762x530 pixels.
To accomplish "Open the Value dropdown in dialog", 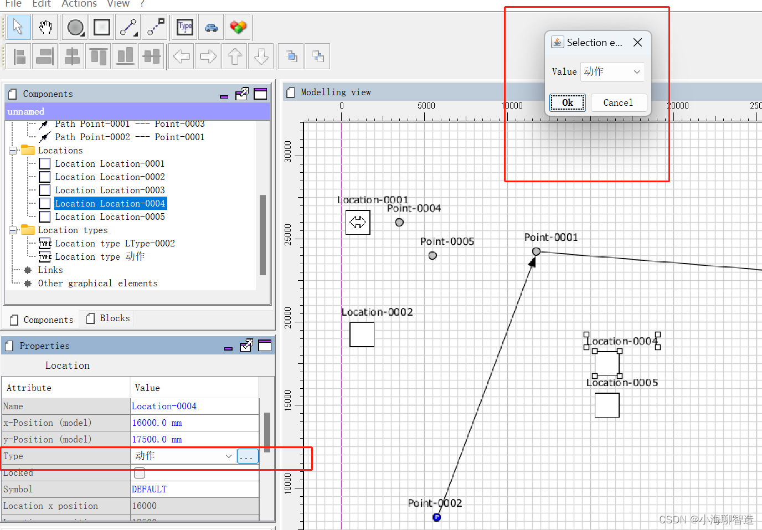I will tap(637, 71).
